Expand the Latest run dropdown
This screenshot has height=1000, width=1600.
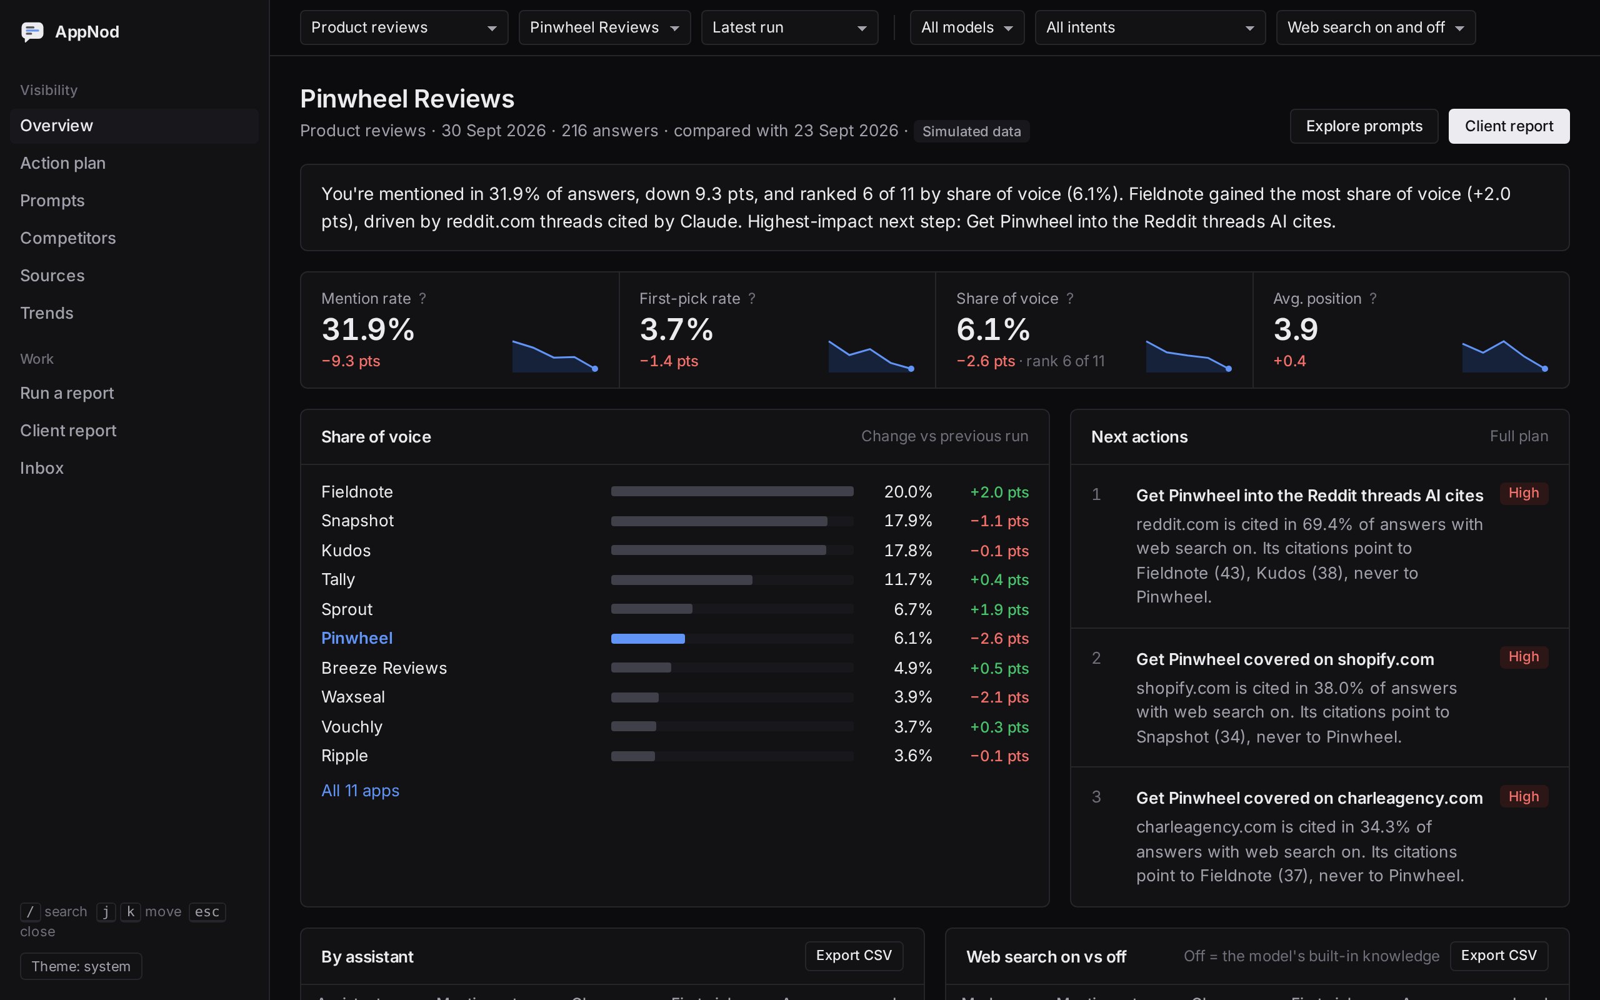click(789, 27)
